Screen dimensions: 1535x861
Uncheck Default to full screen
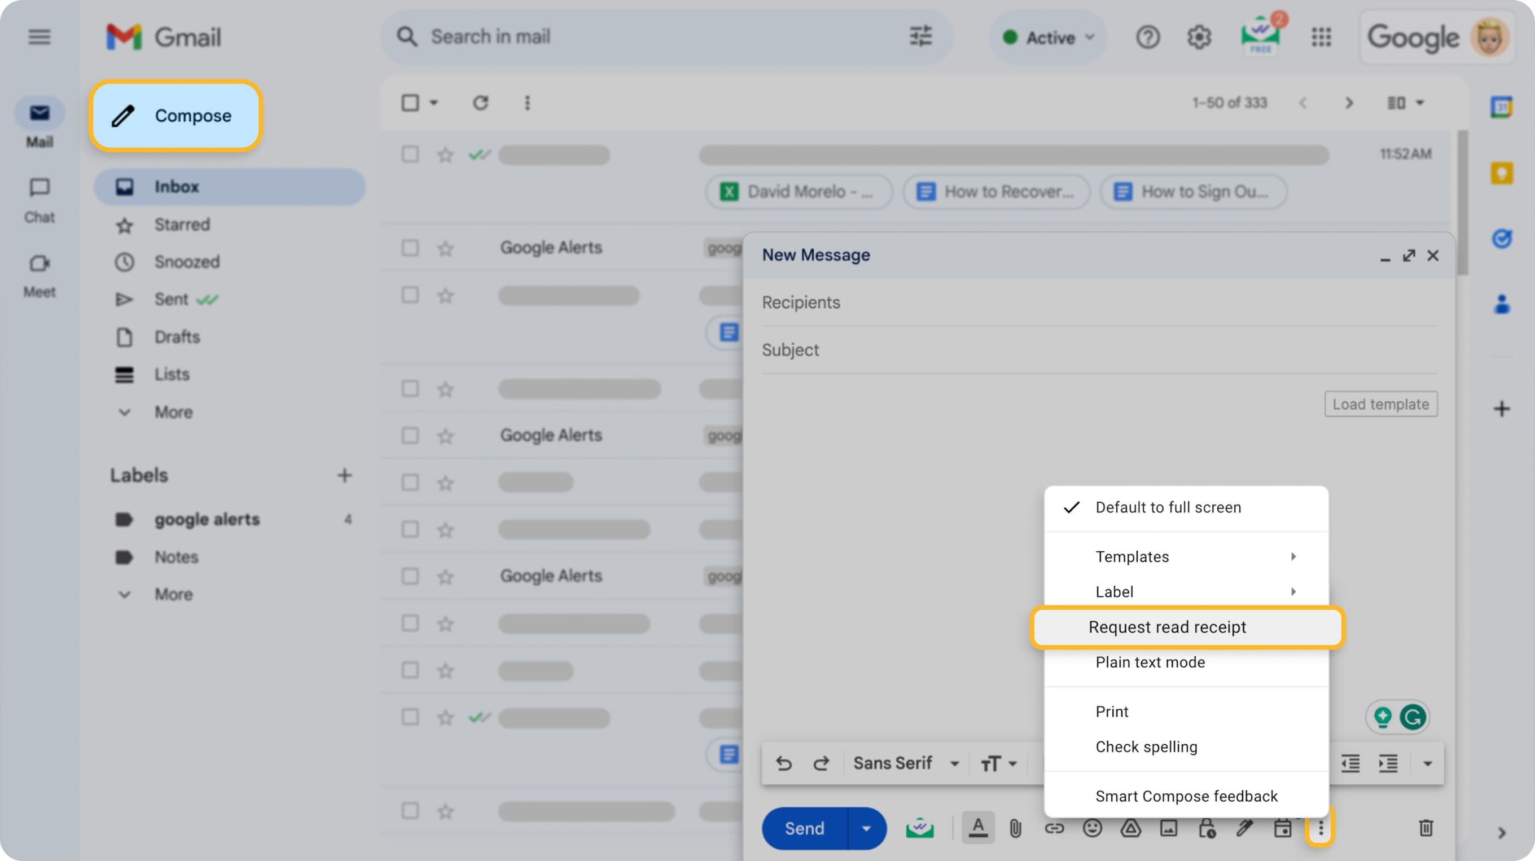(1168, 507)
